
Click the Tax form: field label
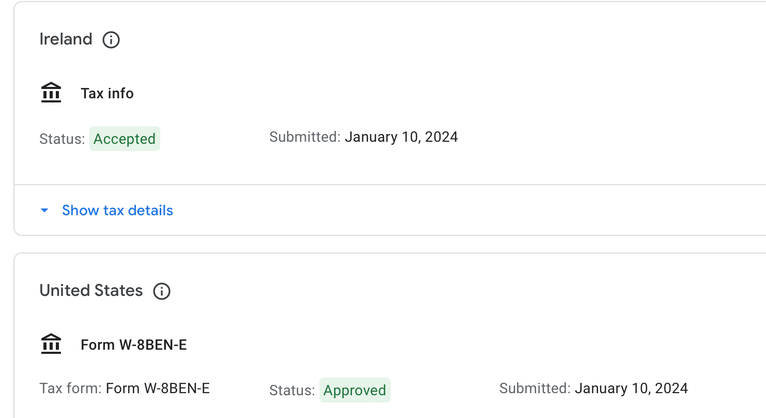coord(70,389)
